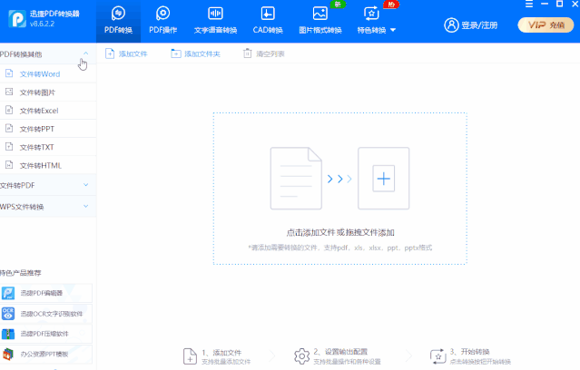Click the 文件转图片 image icon
Image resolution: width=580 pixels, height=370 pixels.
point(9,92)
